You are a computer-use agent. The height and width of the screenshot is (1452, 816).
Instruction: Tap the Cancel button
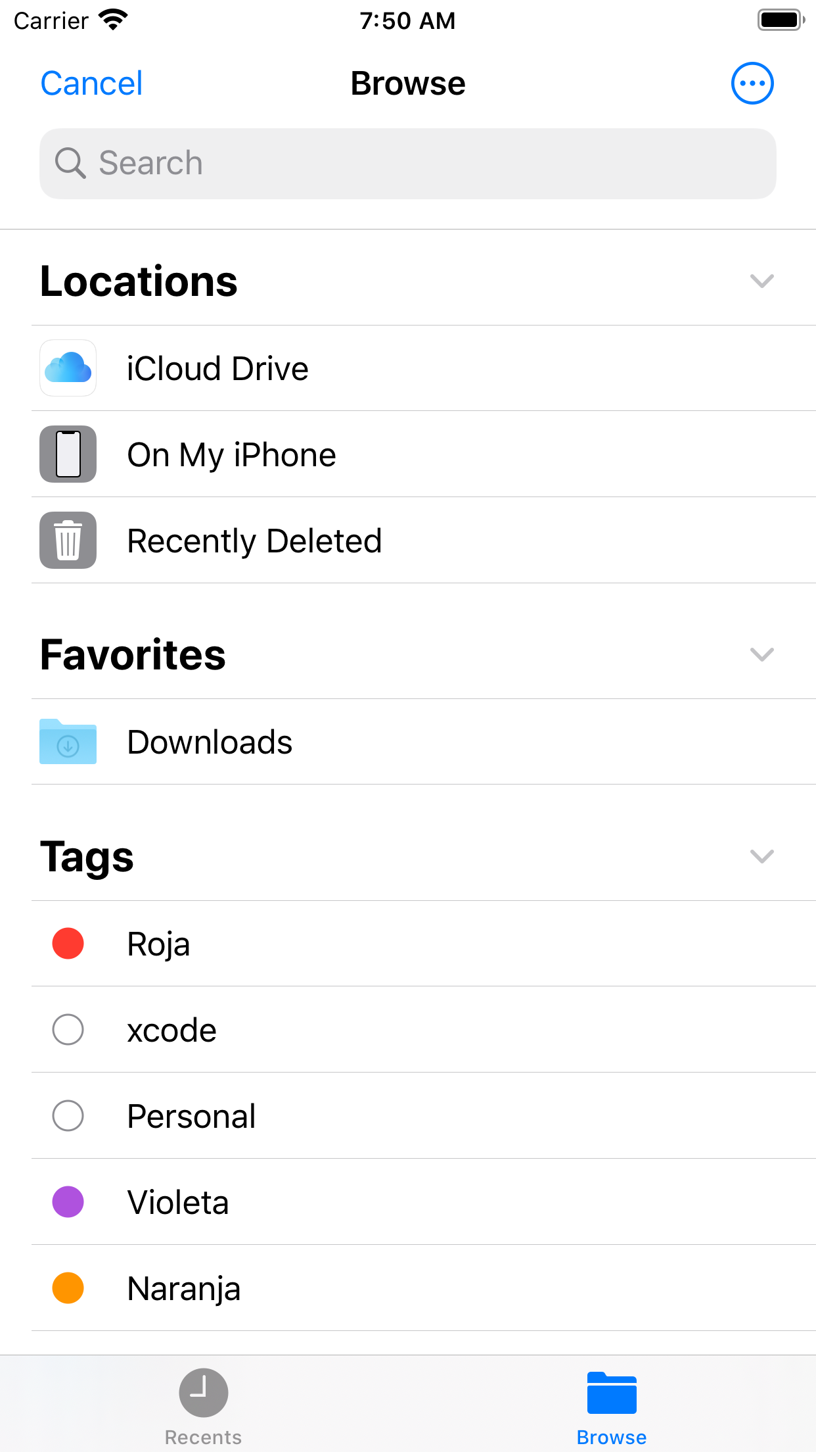pyautogui.click(x=91, y=84)
